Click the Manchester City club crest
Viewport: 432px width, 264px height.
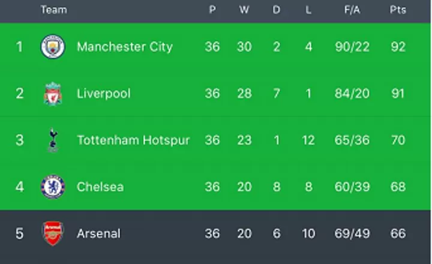[x=53, y=47]
